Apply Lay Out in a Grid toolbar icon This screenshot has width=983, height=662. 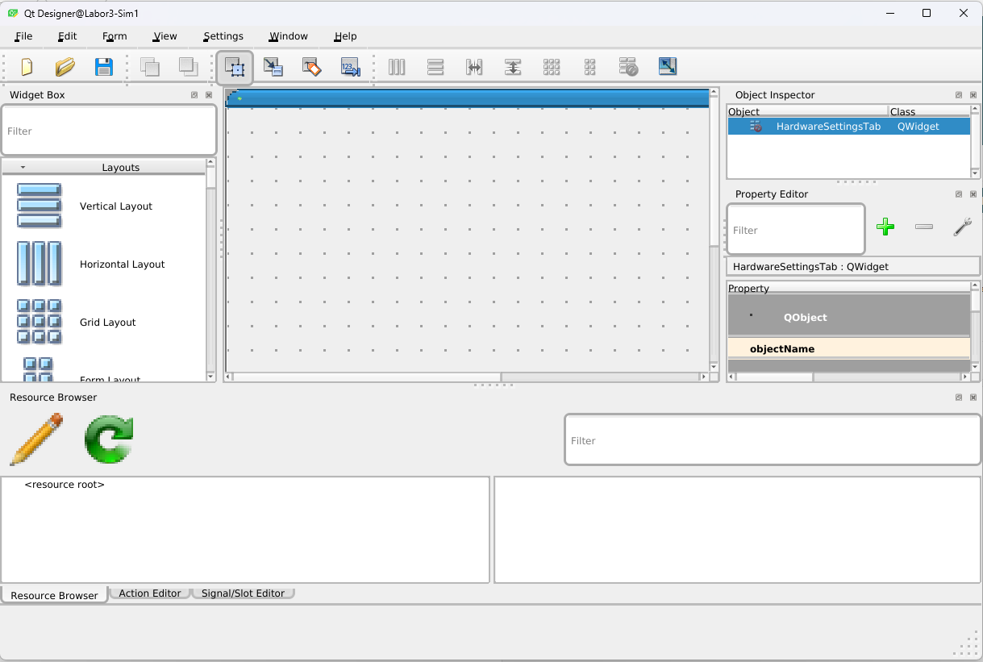coord(552,67)
